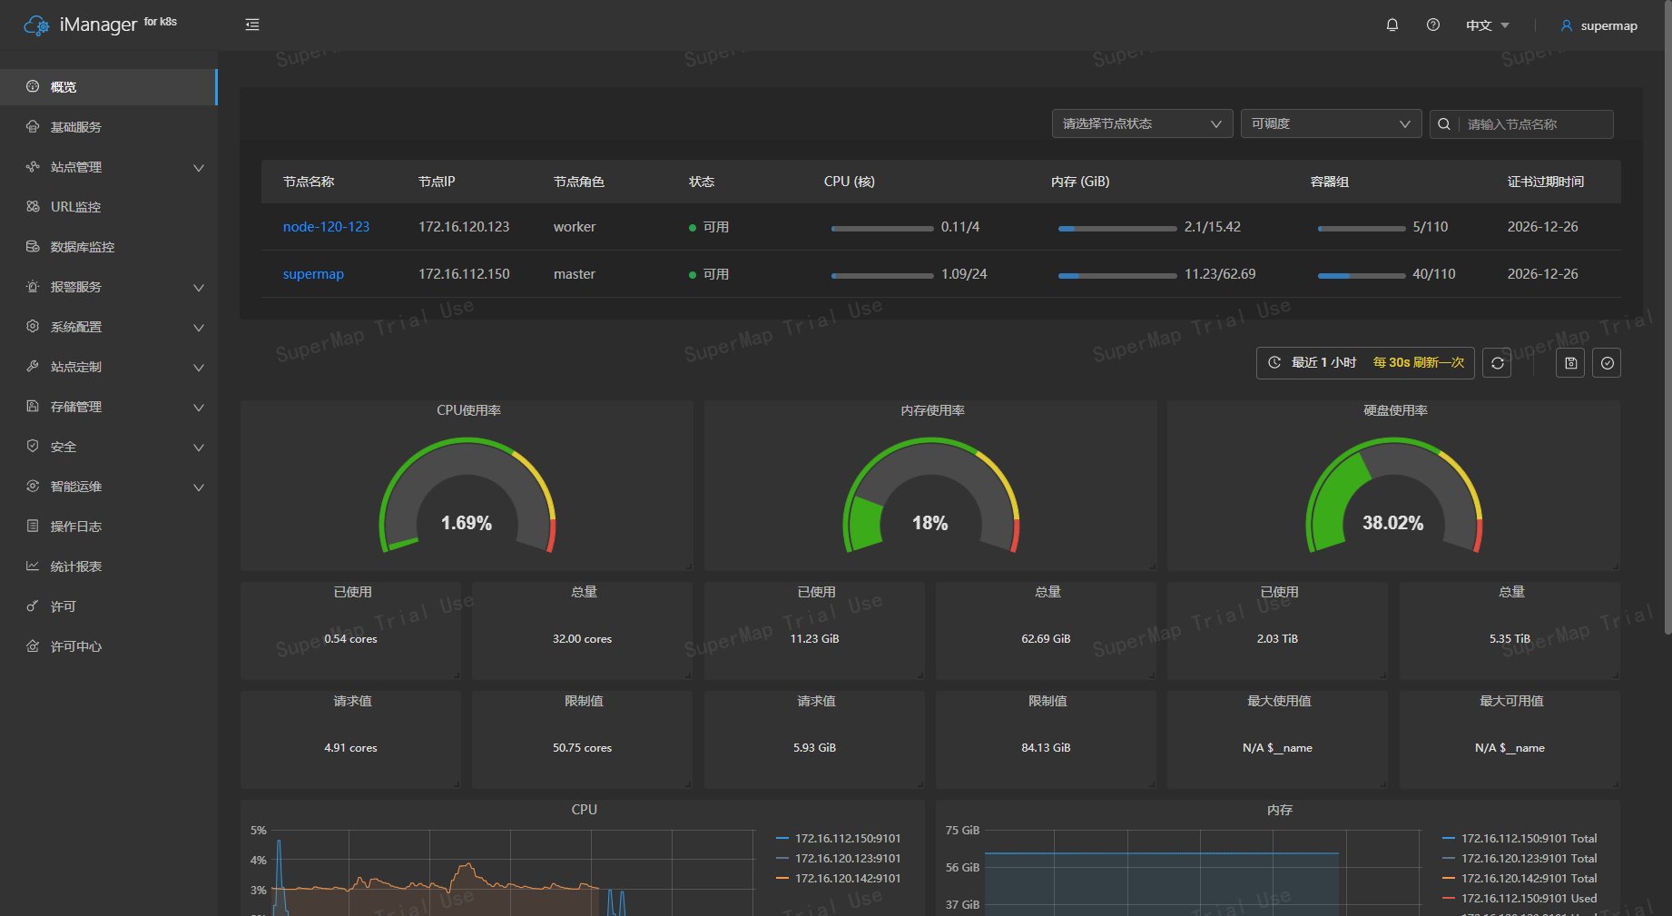Screen dimensions: 1672x916
Task: Open 数据库监控 in the sidebar
Action: [x=108, y=247]
